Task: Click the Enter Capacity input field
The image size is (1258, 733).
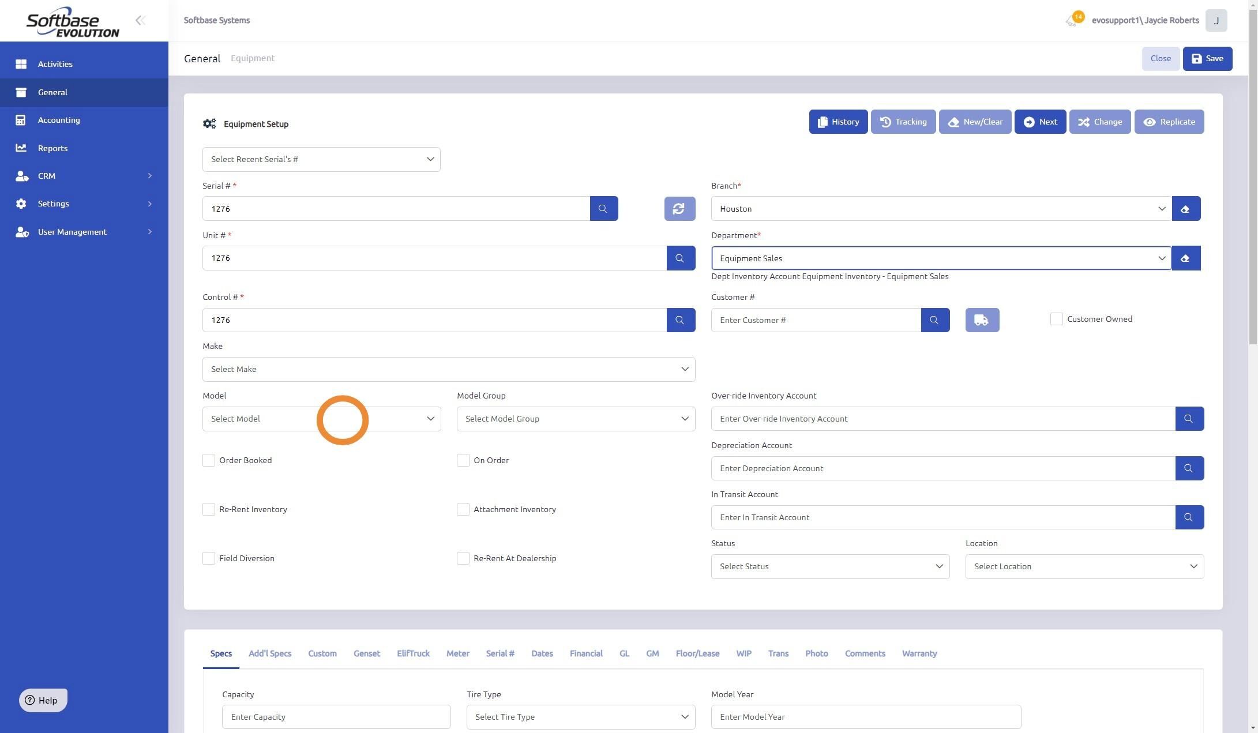Action: (336, 717)
